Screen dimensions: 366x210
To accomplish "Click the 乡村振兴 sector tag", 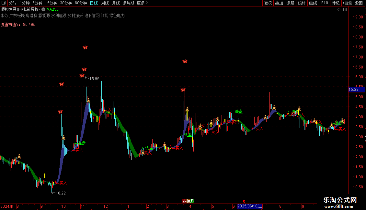I will coord(75,16).
